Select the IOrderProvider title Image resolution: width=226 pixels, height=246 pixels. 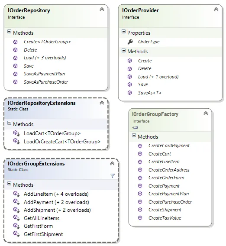click(140, 10)
